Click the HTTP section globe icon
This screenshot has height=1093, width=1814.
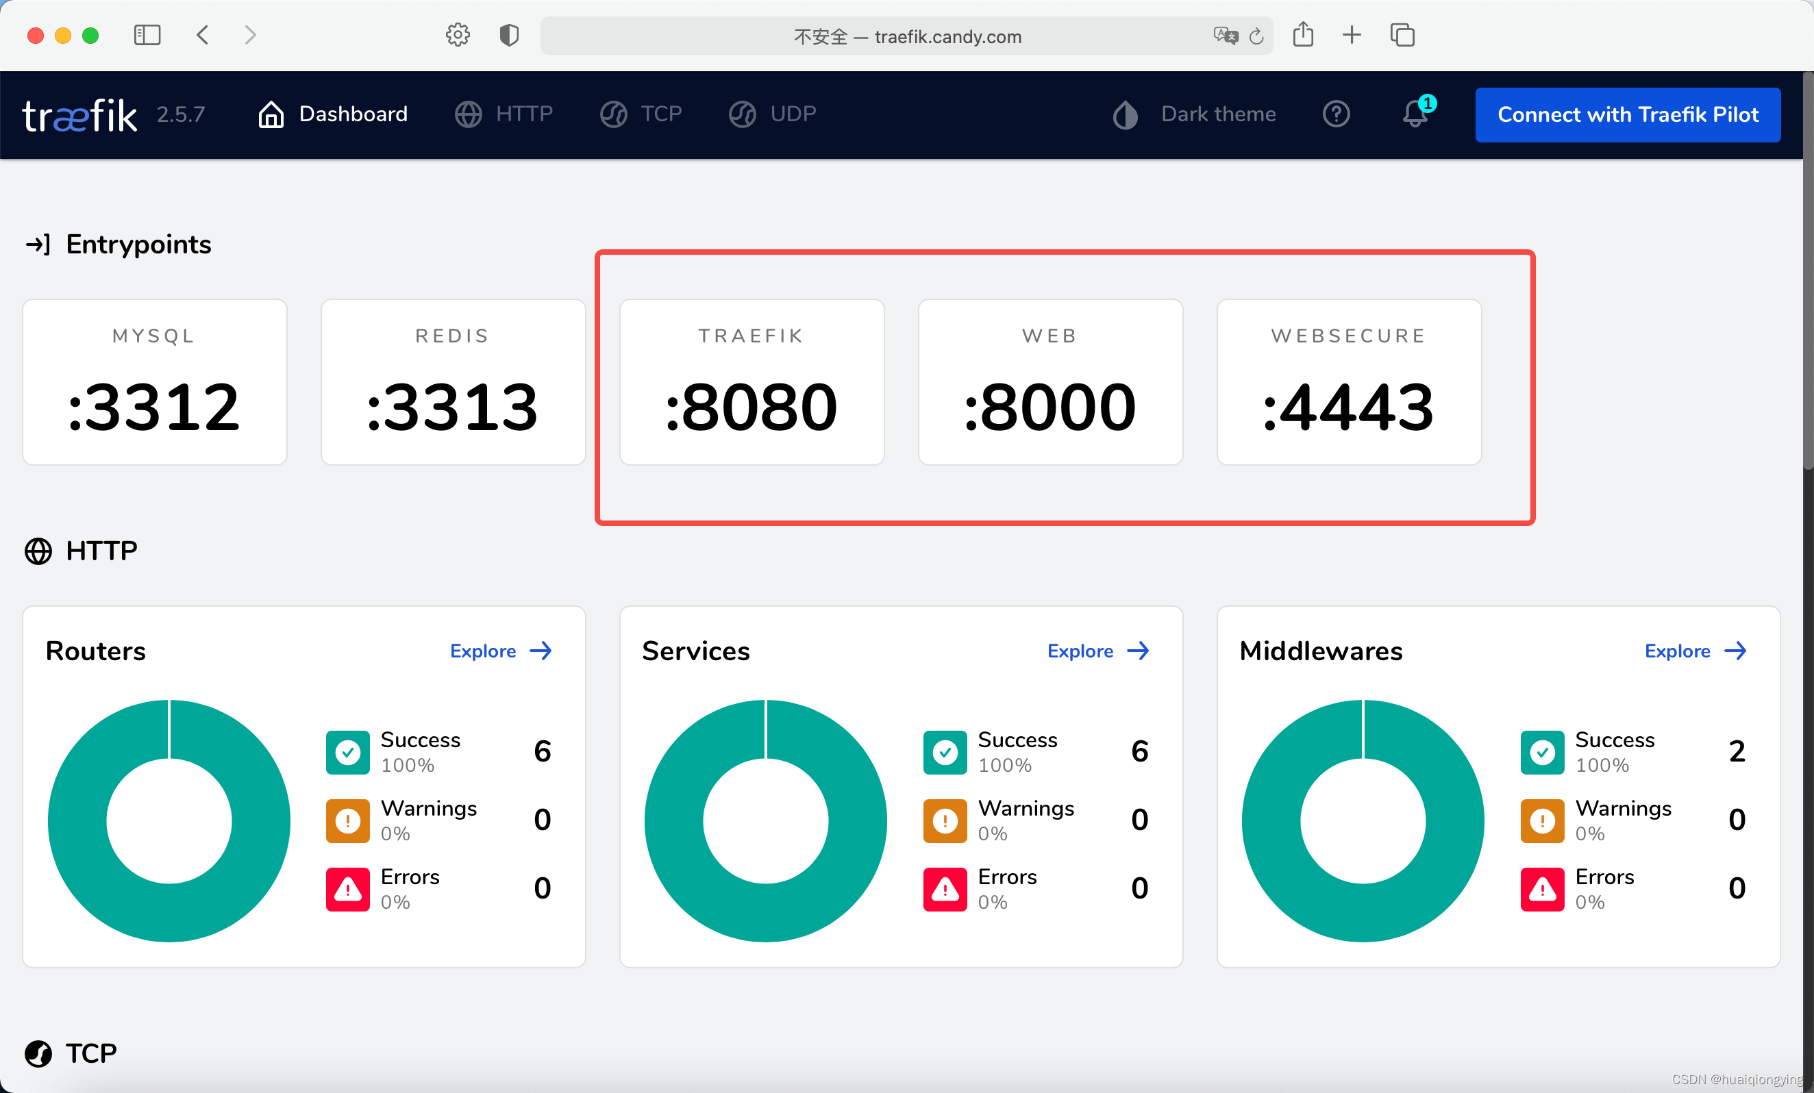(x=38, y=551)
